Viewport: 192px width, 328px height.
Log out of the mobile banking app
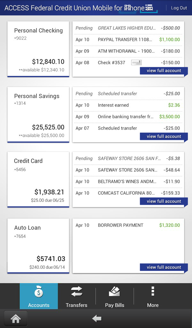pos(179,8)
